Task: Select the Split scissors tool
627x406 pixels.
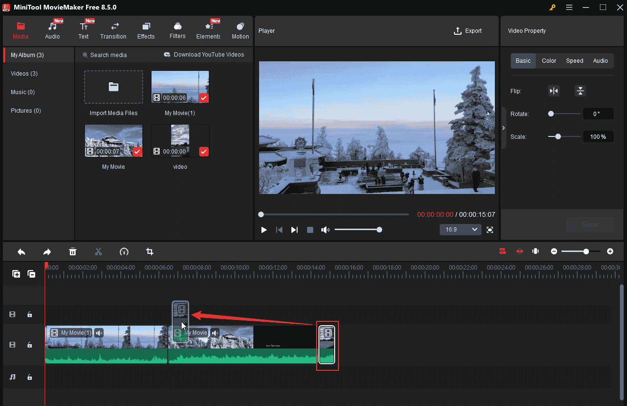Action: (98, 251)
